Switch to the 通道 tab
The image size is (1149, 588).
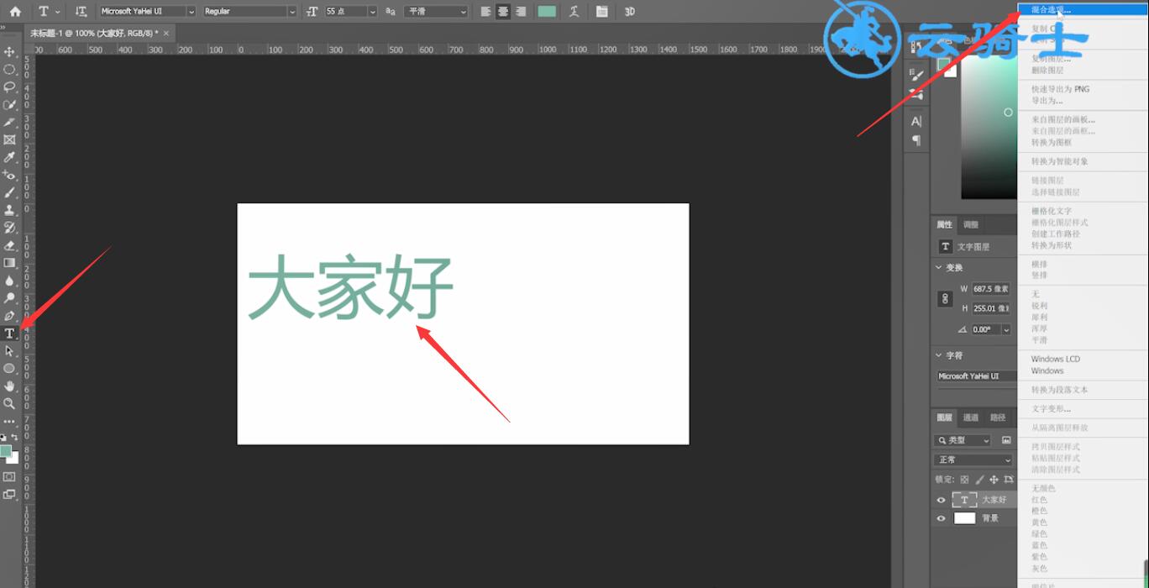(x=970, y=417)
